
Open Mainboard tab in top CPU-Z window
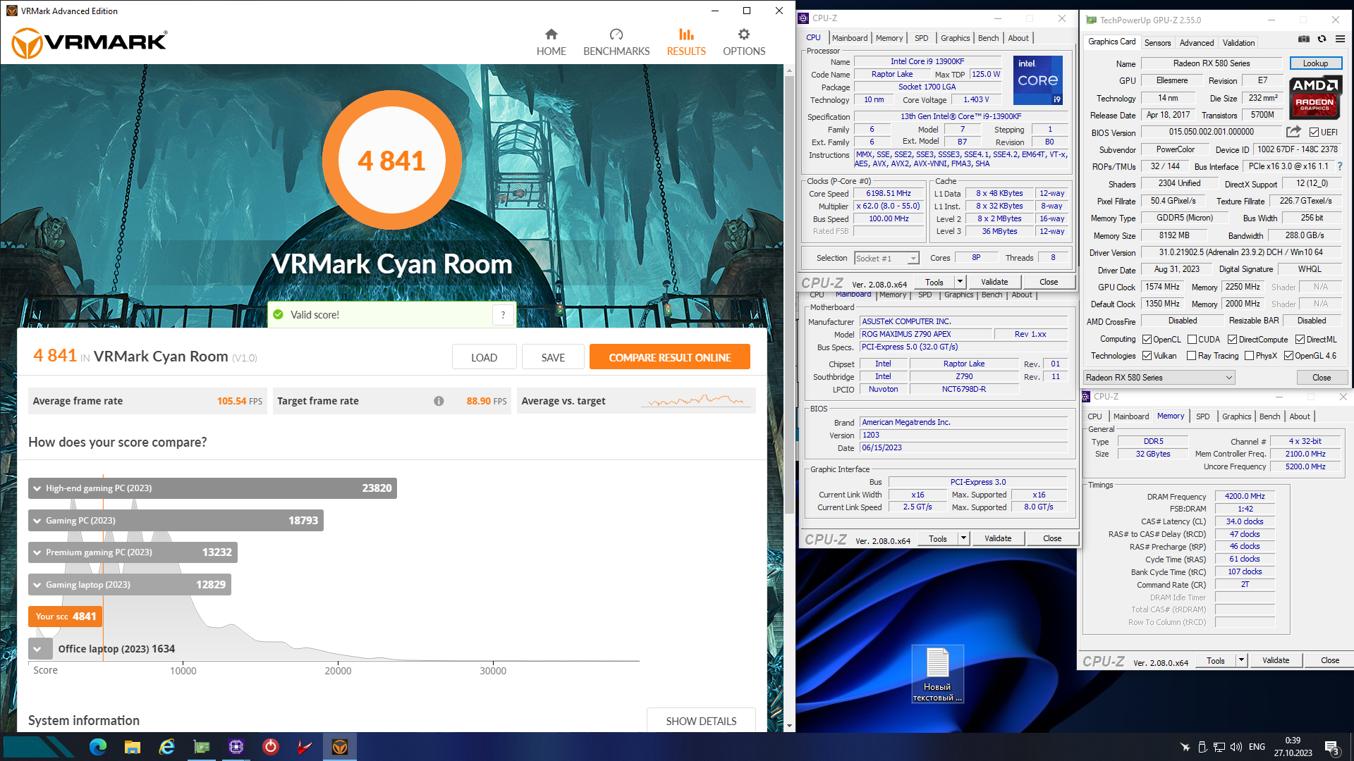coord(850,38)
